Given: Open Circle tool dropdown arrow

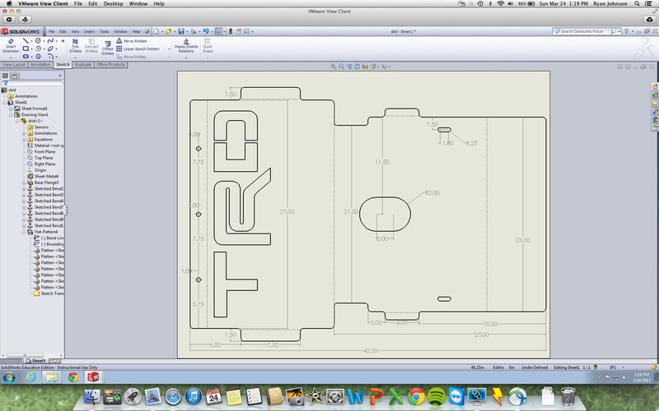Looking at the screenshot, I should pos(44,41).
